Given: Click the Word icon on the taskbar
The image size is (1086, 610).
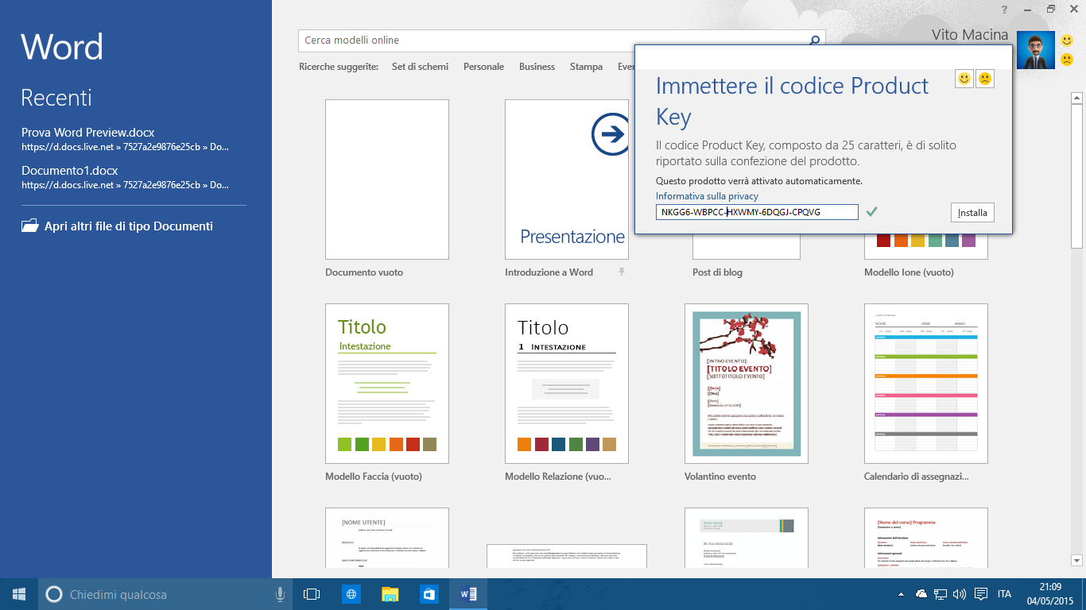Looking at the screenshot, I should [x=468, y=594].
